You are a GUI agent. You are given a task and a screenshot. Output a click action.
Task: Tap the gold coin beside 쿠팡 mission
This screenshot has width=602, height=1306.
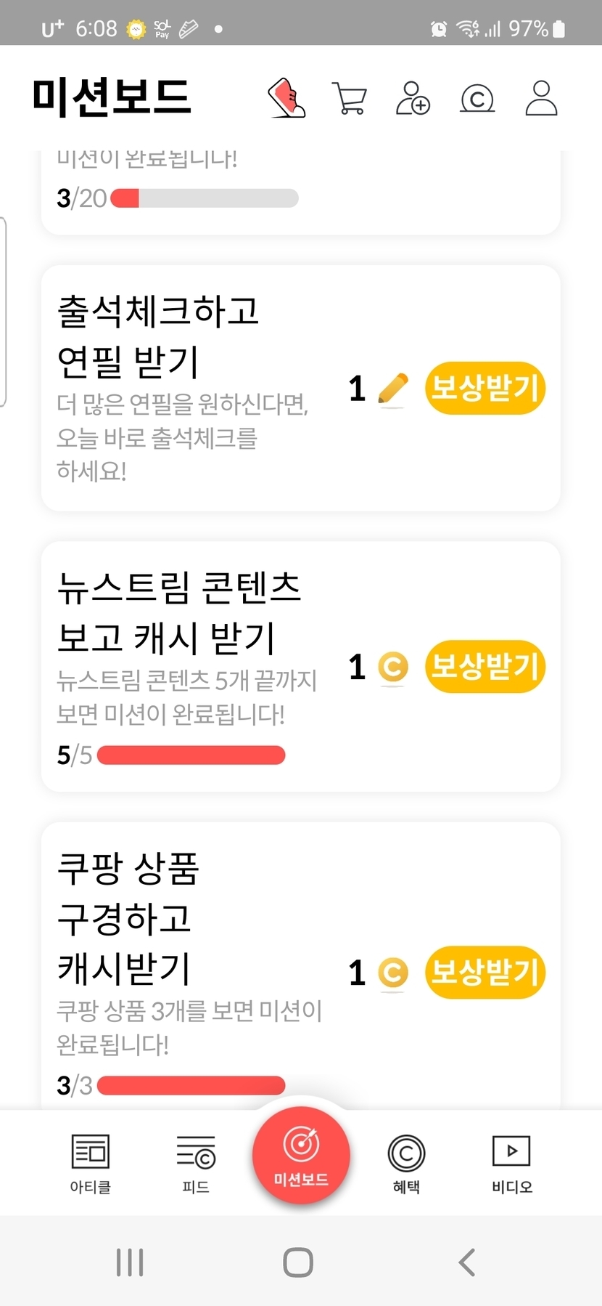393,973
